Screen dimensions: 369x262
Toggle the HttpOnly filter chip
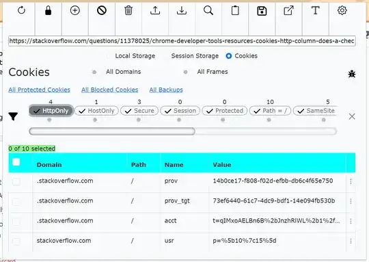51,111
